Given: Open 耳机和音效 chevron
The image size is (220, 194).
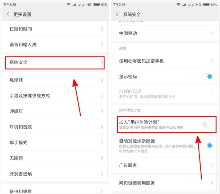Looking at the screenshot, I should click(x=102, y=127).
